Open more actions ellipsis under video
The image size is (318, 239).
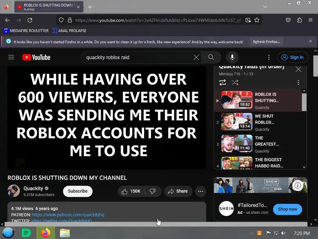(x=200, y=191)
